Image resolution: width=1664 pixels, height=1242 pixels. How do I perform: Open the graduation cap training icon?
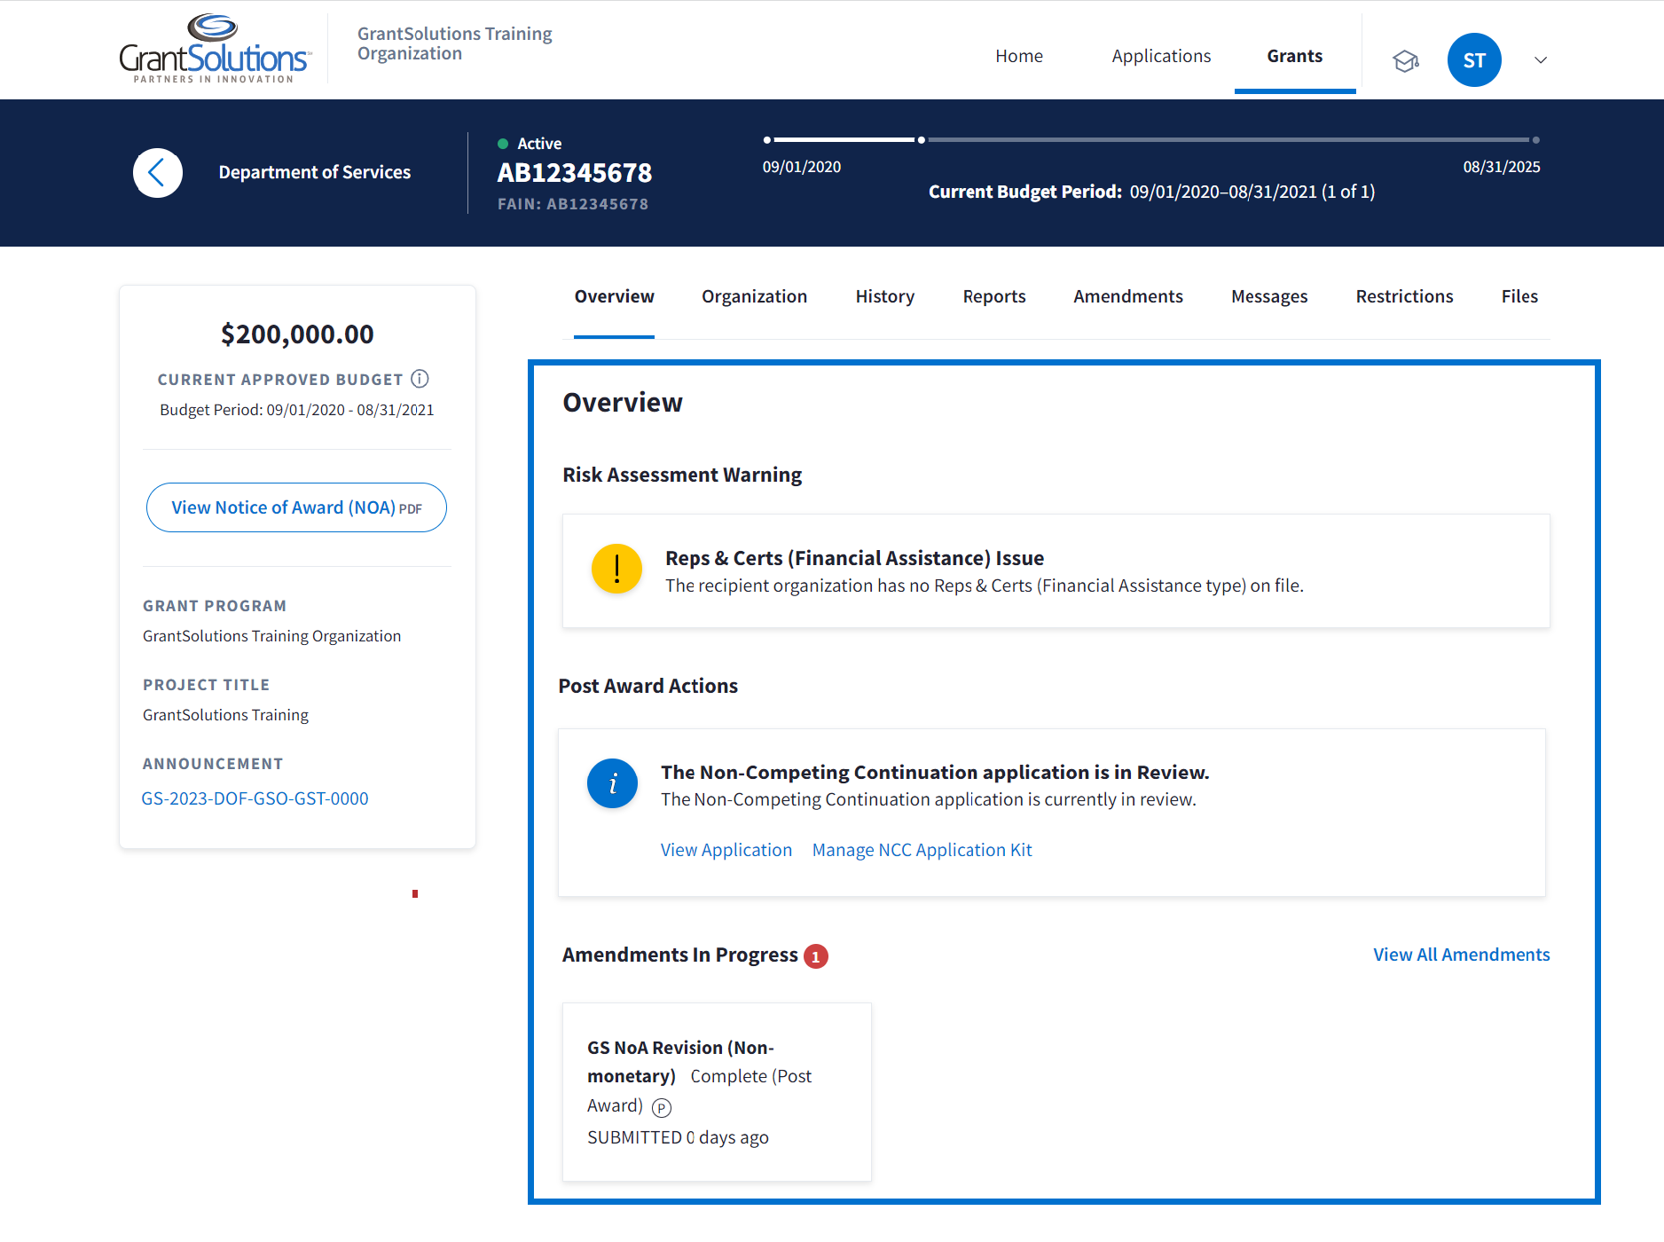(1405, 61)
